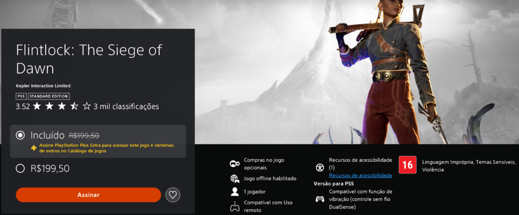This screenshot has width=519, height=215.
Task: Click the crossed-out R$199,50 price
Action: tap(84, 135)
